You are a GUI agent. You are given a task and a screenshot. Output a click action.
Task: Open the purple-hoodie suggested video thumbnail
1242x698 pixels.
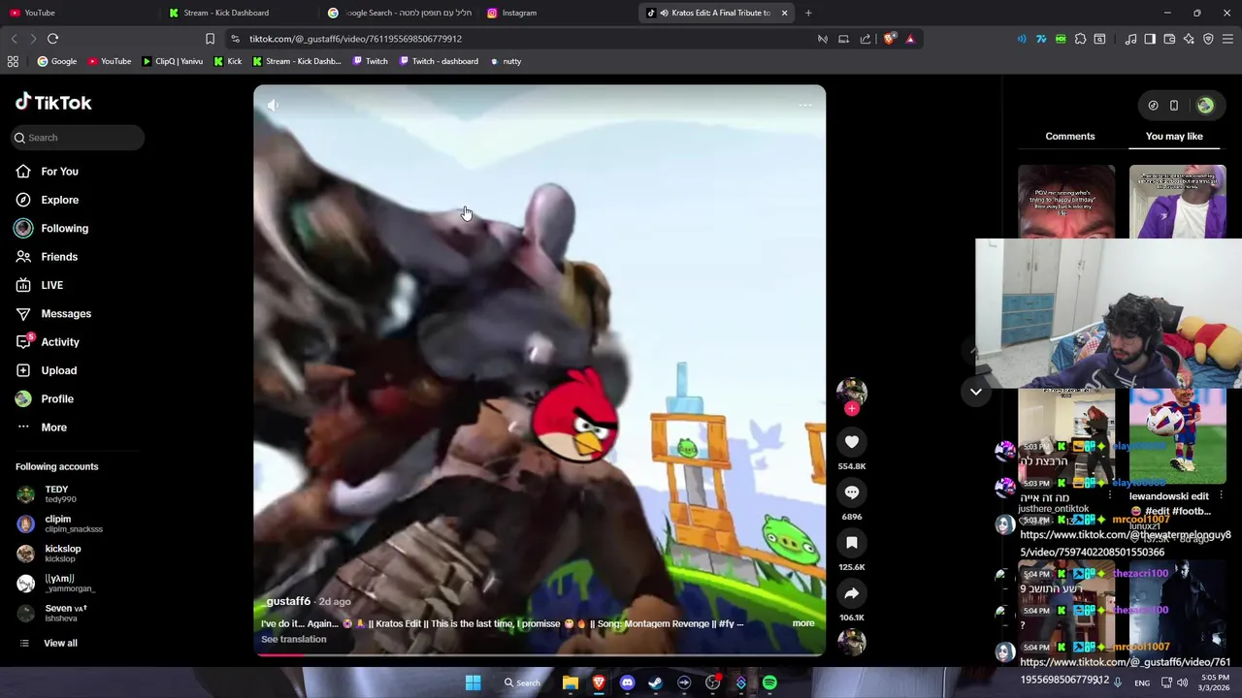point(1177,202)
